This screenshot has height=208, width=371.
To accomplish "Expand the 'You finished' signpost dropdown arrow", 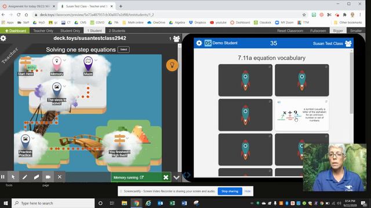I will point(128,138).
